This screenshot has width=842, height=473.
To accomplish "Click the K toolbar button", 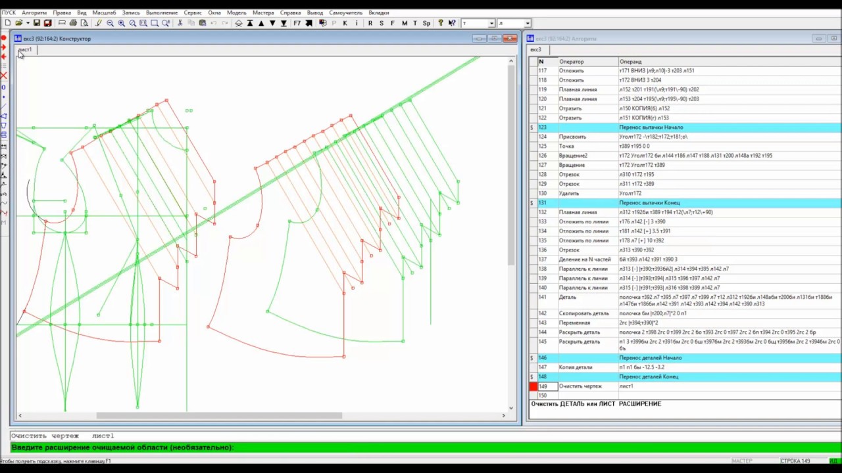I will pyautogui.click(x=345, y=23).
